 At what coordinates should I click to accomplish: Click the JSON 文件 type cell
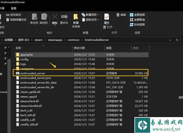113,78
